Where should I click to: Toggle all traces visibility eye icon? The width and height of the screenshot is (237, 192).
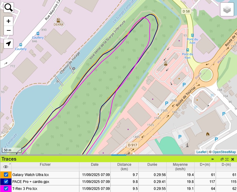pos(5,167)
